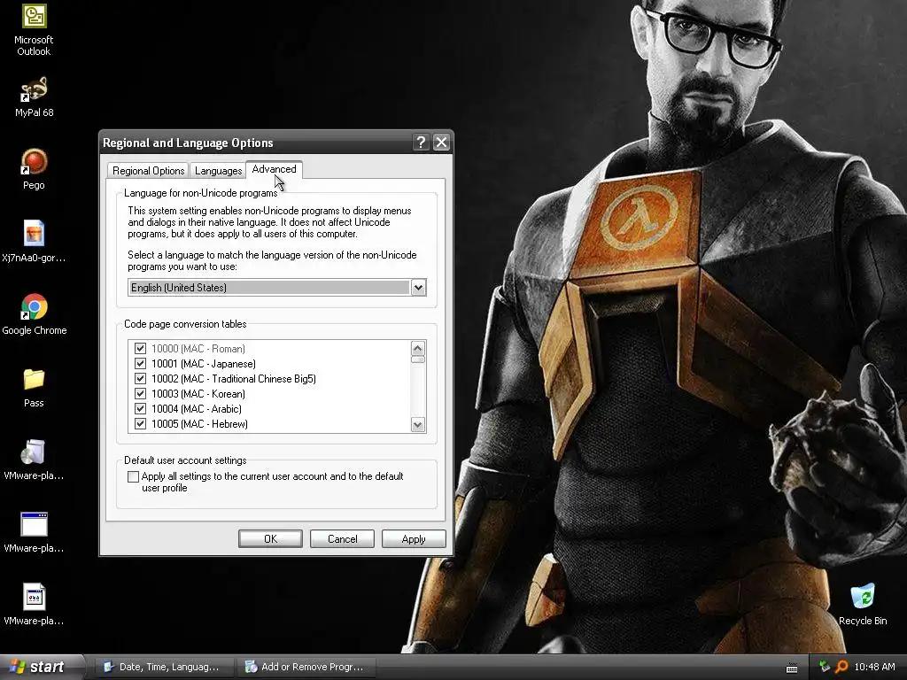Viewport: 907px width, 680px height.
Task: Click the network connection tray icon
Action: click(824, 667)
